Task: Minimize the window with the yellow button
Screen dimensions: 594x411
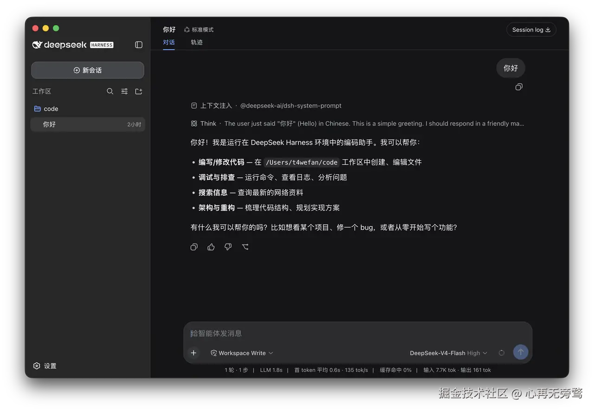Action: click(45, 28)
